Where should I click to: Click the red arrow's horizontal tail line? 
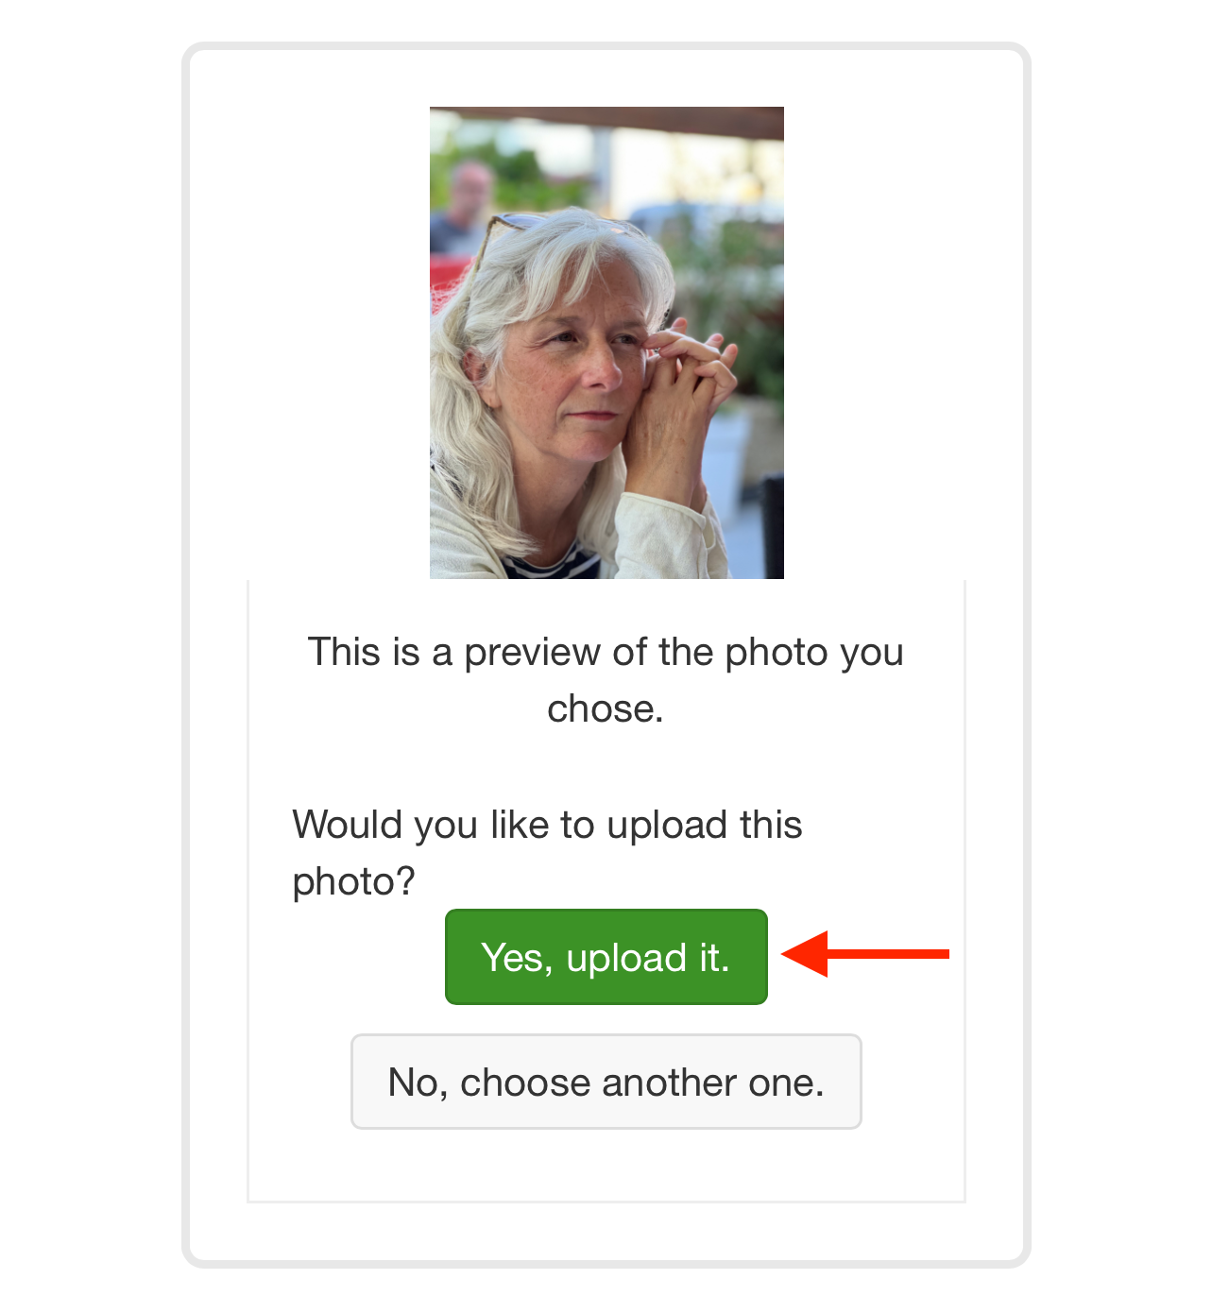pos(888,954)
